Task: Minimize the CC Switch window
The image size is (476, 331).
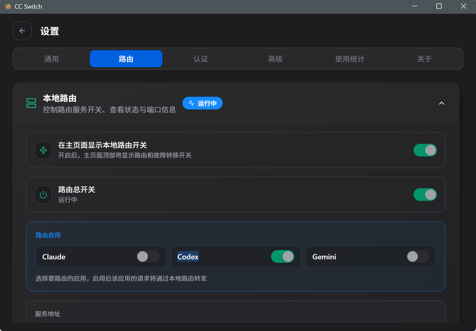Action: 415,6
